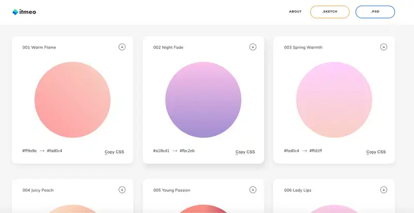Click the 003 Spring Warmth title
Viewport: 414px width, 213px height.
point(303,48)
